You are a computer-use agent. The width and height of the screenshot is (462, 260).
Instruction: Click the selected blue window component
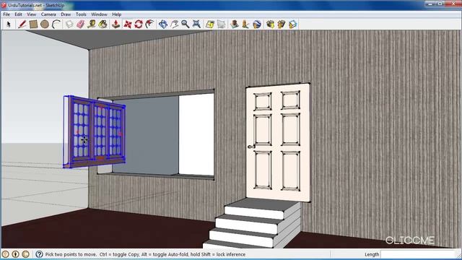95,131
